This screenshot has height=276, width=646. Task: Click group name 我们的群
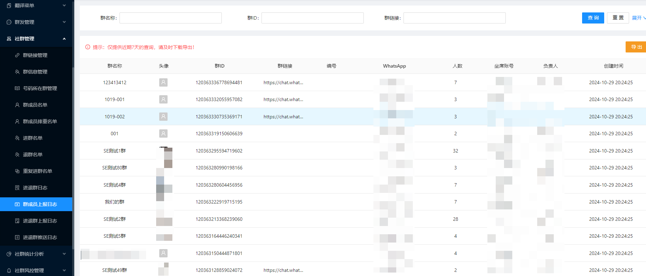pos(115,202)
